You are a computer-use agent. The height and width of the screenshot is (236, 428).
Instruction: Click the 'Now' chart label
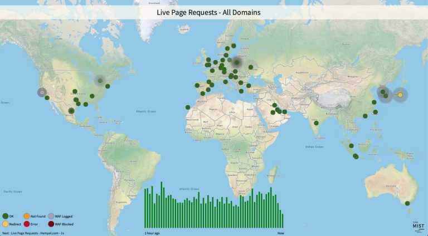281,233
